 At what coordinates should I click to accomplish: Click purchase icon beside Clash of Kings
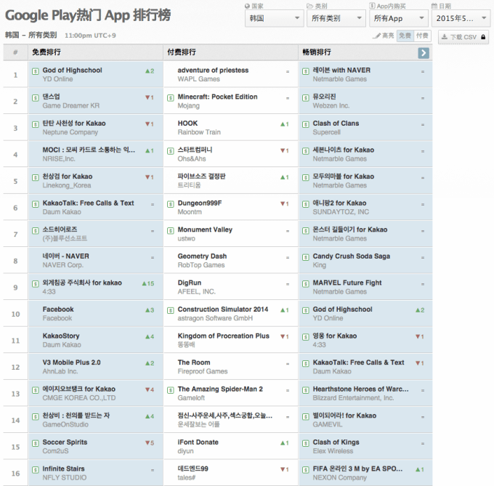pos(306,443)
